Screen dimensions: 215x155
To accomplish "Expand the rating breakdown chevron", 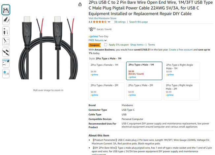I will pos(109,22).
